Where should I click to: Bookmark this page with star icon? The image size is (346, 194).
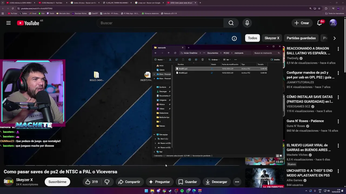pos(319,8)
